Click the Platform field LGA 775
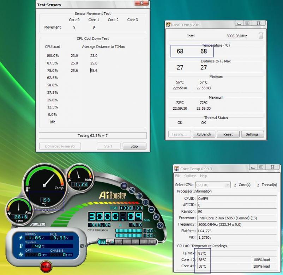The image size is (283, 275). 237,231
